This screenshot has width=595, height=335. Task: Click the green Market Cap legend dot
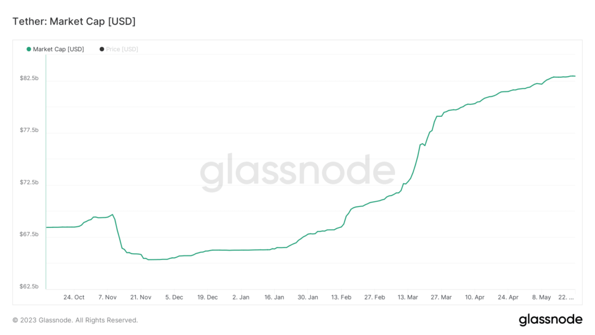click(x=28, y=49)
